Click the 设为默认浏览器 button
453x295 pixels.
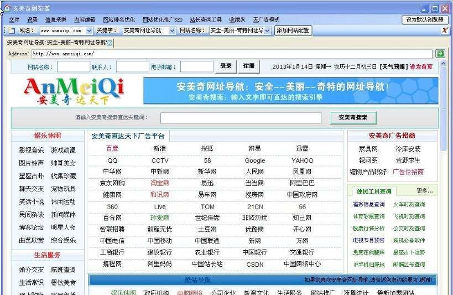pos(425,20)
